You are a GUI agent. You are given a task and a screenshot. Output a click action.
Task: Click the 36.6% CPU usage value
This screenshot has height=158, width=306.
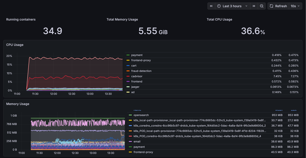[x=253, y=31]
